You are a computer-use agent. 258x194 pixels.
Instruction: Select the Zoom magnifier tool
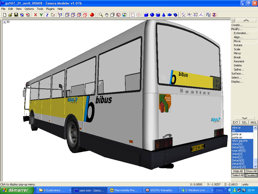pyautogui.click(x=101, y=15)
